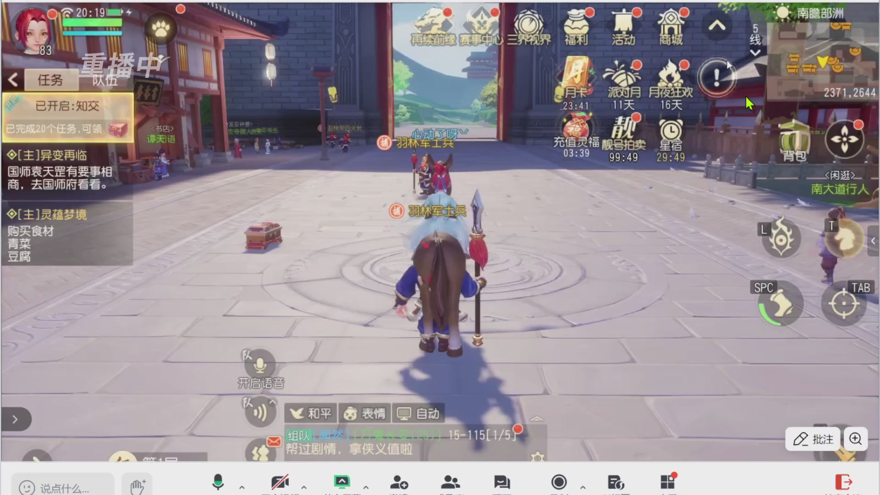Image resolution: width=880 pixels, height=495 pixels.
Task: Open the pet paw icon
Action: point(160,29)
